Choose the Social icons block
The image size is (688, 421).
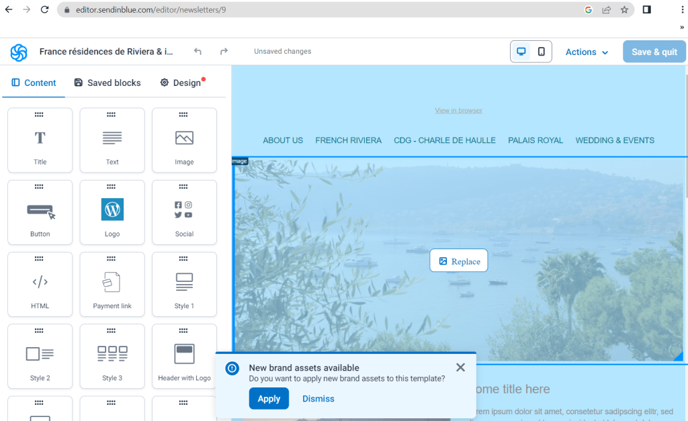(184, 212)
